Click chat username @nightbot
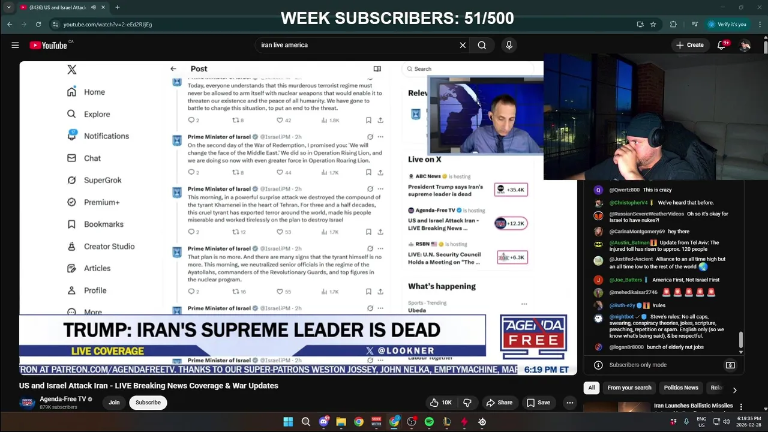This screenshot has width=768, height=432. 621,317
